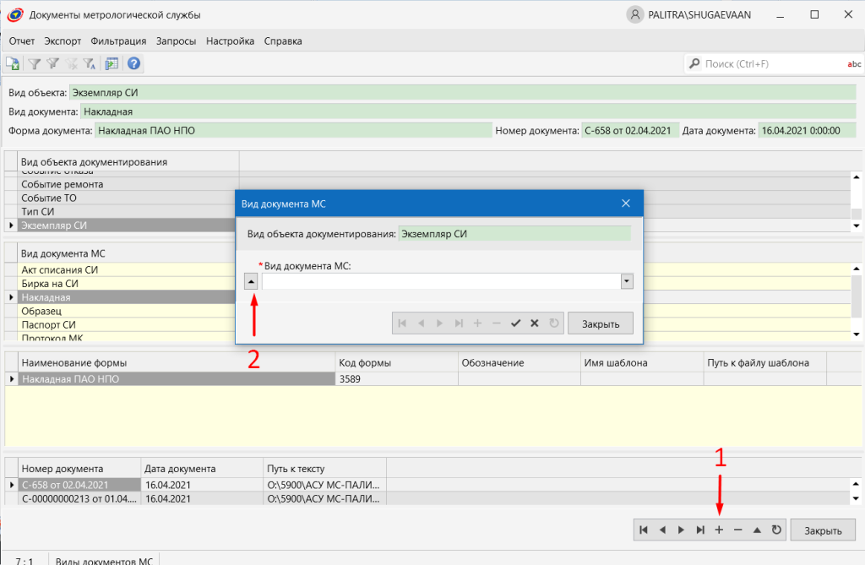Click Закрыть button in the dialog

(x=601, y=323)
